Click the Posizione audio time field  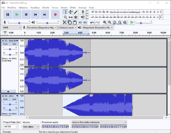56,127
